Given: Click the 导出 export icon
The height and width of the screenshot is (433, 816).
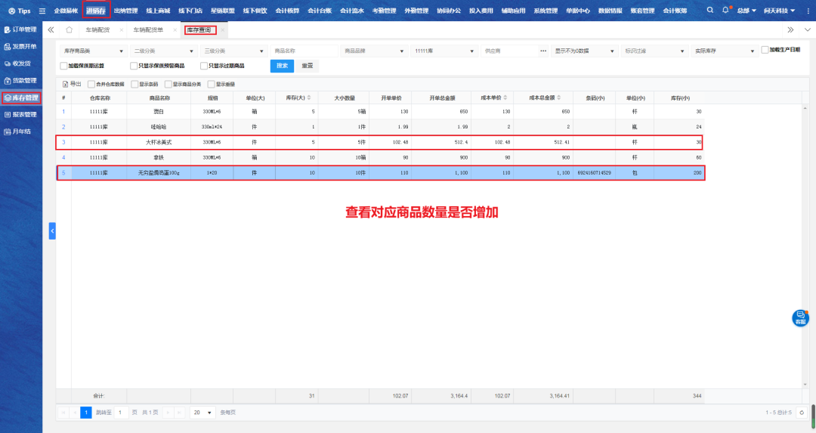Looking at the screenshot, I should (64, 84).
